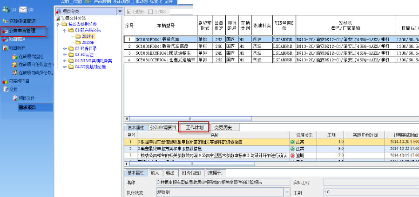Click the 按公告类别分类 folder icon
Viewport: 419px width, 197px height.
(64, 24)
